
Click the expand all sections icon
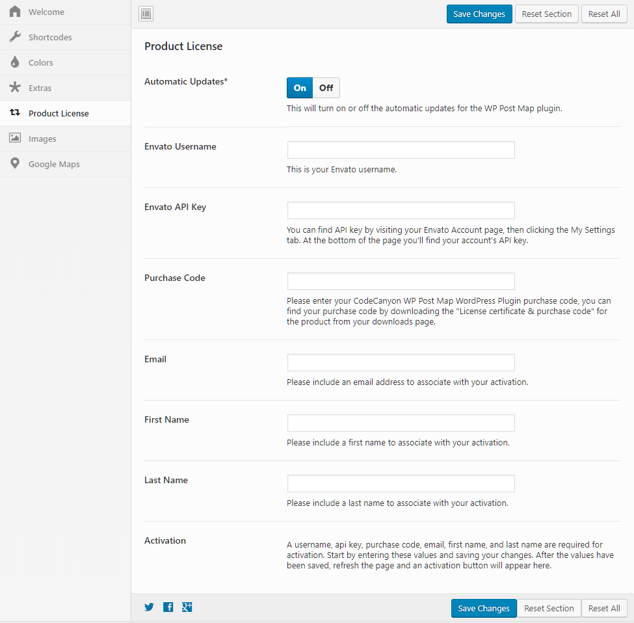pos(146,14)
